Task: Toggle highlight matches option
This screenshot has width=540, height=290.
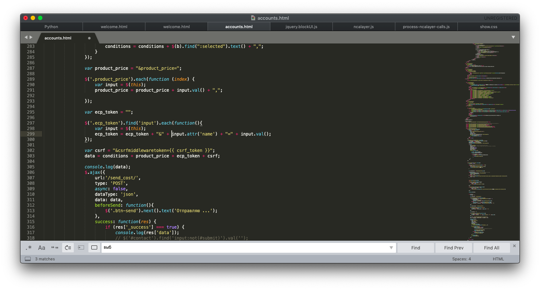Action: [x=94, y=248]
